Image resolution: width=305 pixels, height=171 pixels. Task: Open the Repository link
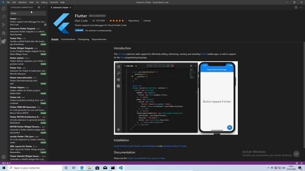coord(134,20)
